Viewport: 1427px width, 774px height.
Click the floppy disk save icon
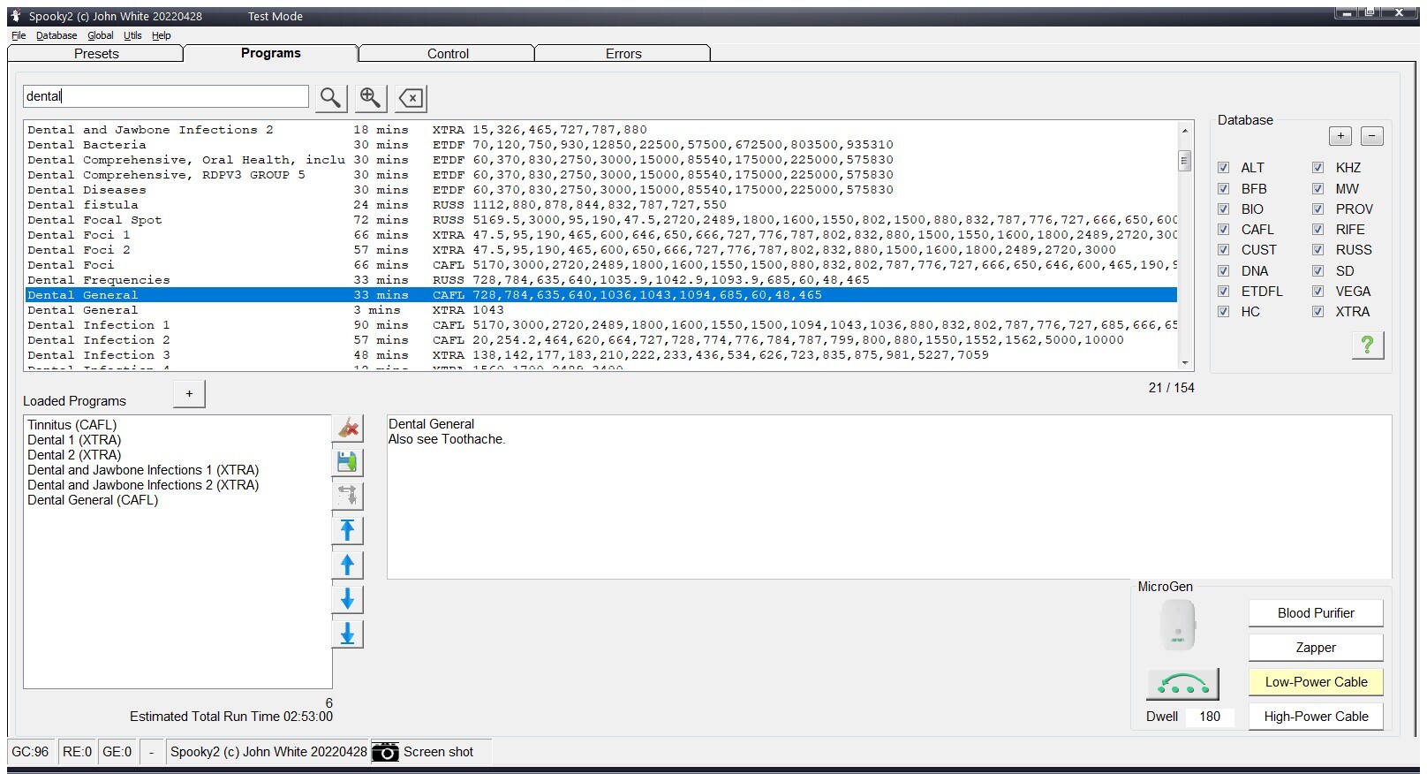tap(348, 462)
